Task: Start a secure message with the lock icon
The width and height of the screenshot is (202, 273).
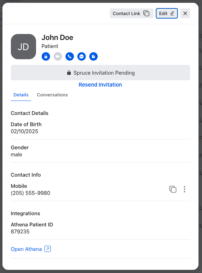Action: point(46,56)
